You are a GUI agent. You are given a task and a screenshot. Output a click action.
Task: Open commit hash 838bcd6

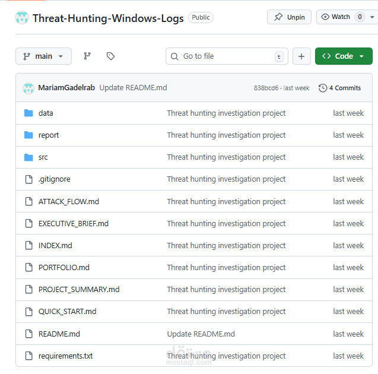(x=266, y=88)
